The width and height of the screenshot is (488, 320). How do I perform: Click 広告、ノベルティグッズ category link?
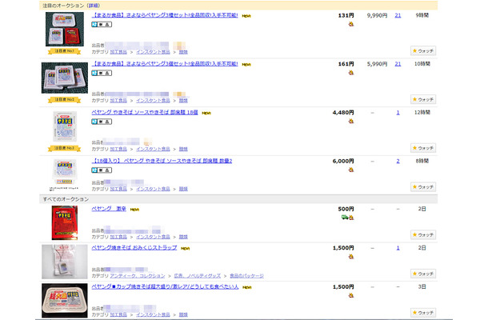click(x=198, y=276)
